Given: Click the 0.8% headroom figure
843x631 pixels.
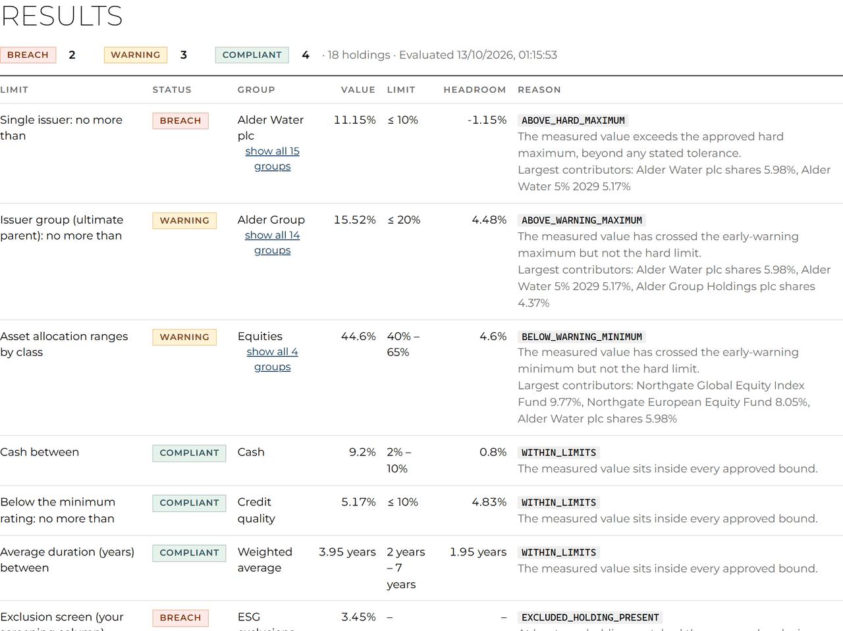Looking at the screenshot, I should pos(493,452).
